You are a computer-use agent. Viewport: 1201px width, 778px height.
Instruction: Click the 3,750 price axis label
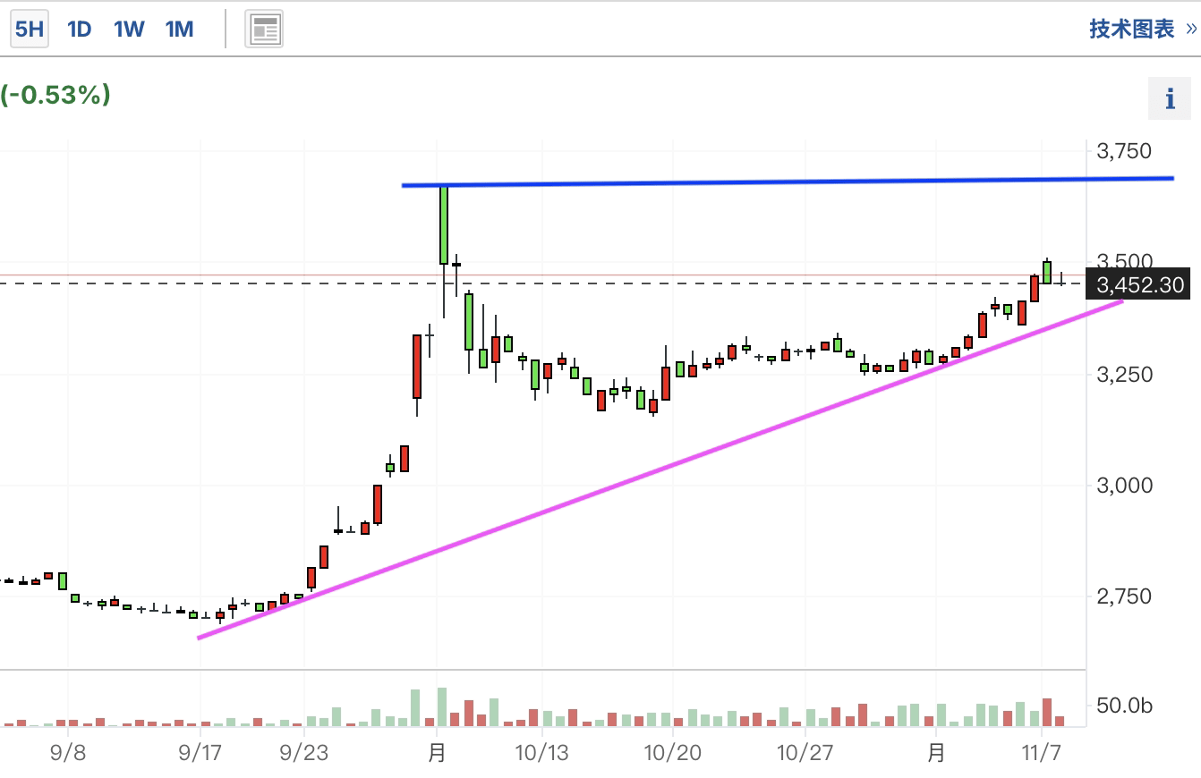point(1124,151)
